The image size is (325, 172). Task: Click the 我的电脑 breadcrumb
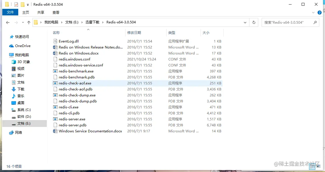(51, 22)
